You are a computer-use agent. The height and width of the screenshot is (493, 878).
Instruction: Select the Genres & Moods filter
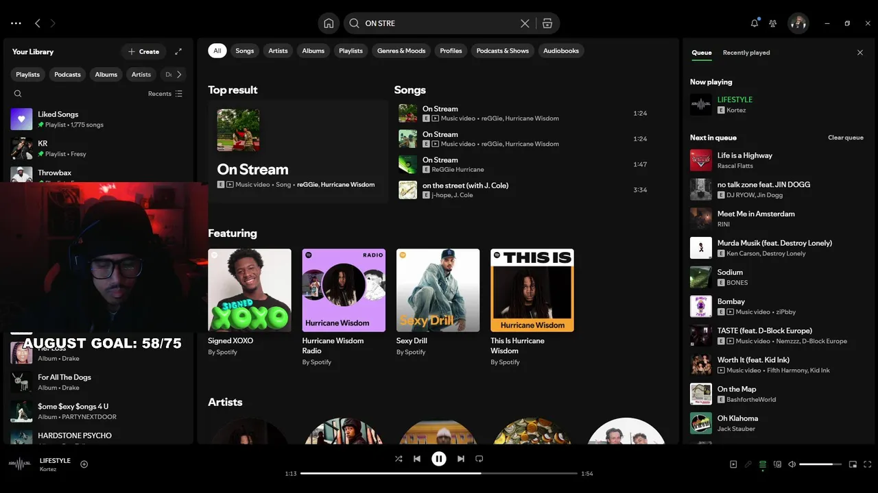coord(401,51)
